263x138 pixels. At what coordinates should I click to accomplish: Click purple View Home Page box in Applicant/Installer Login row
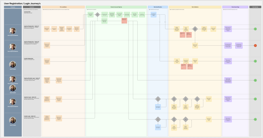(228, 80)
